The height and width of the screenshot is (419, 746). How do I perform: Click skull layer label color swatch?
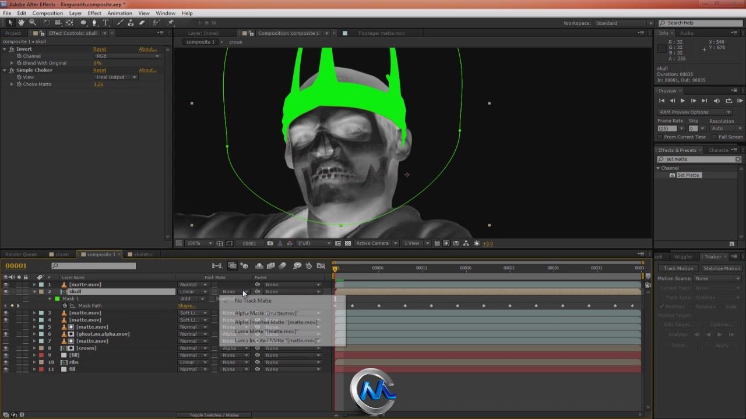click(41, 292)
